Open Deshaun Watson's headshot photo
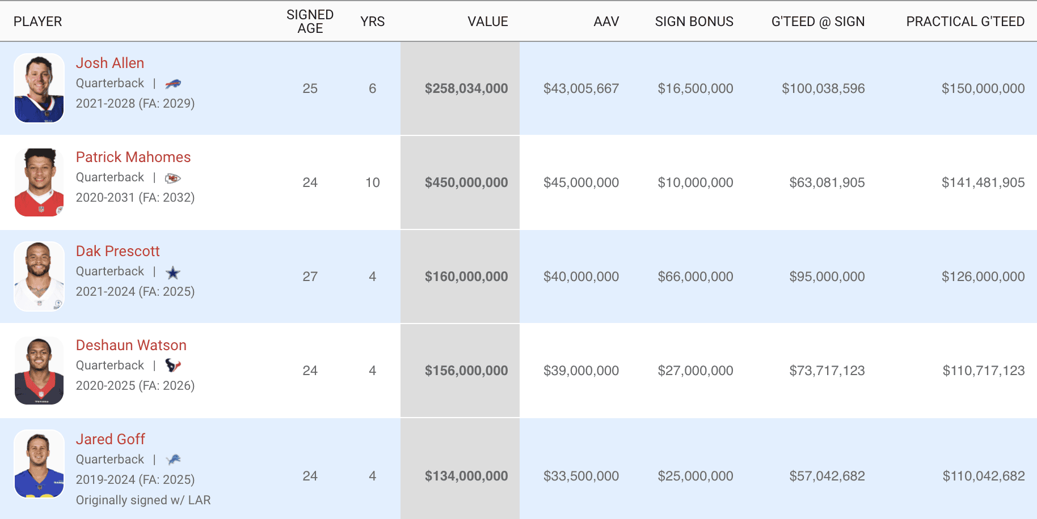This screenshot has width=1037, height=519. (x=39, y=371)
